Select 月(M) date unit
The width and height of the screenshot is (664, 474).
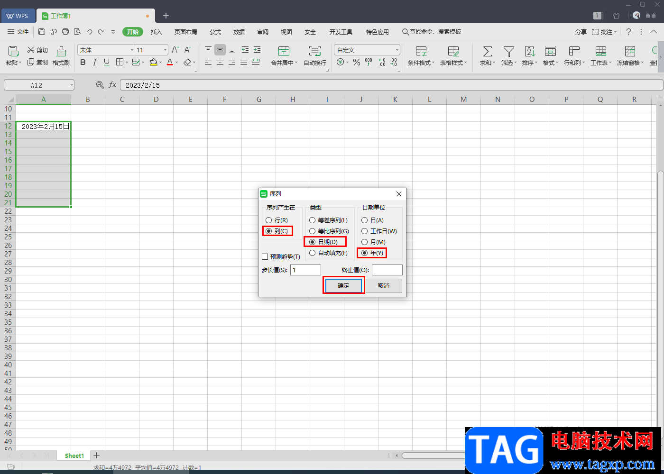[x=373, y=242]
